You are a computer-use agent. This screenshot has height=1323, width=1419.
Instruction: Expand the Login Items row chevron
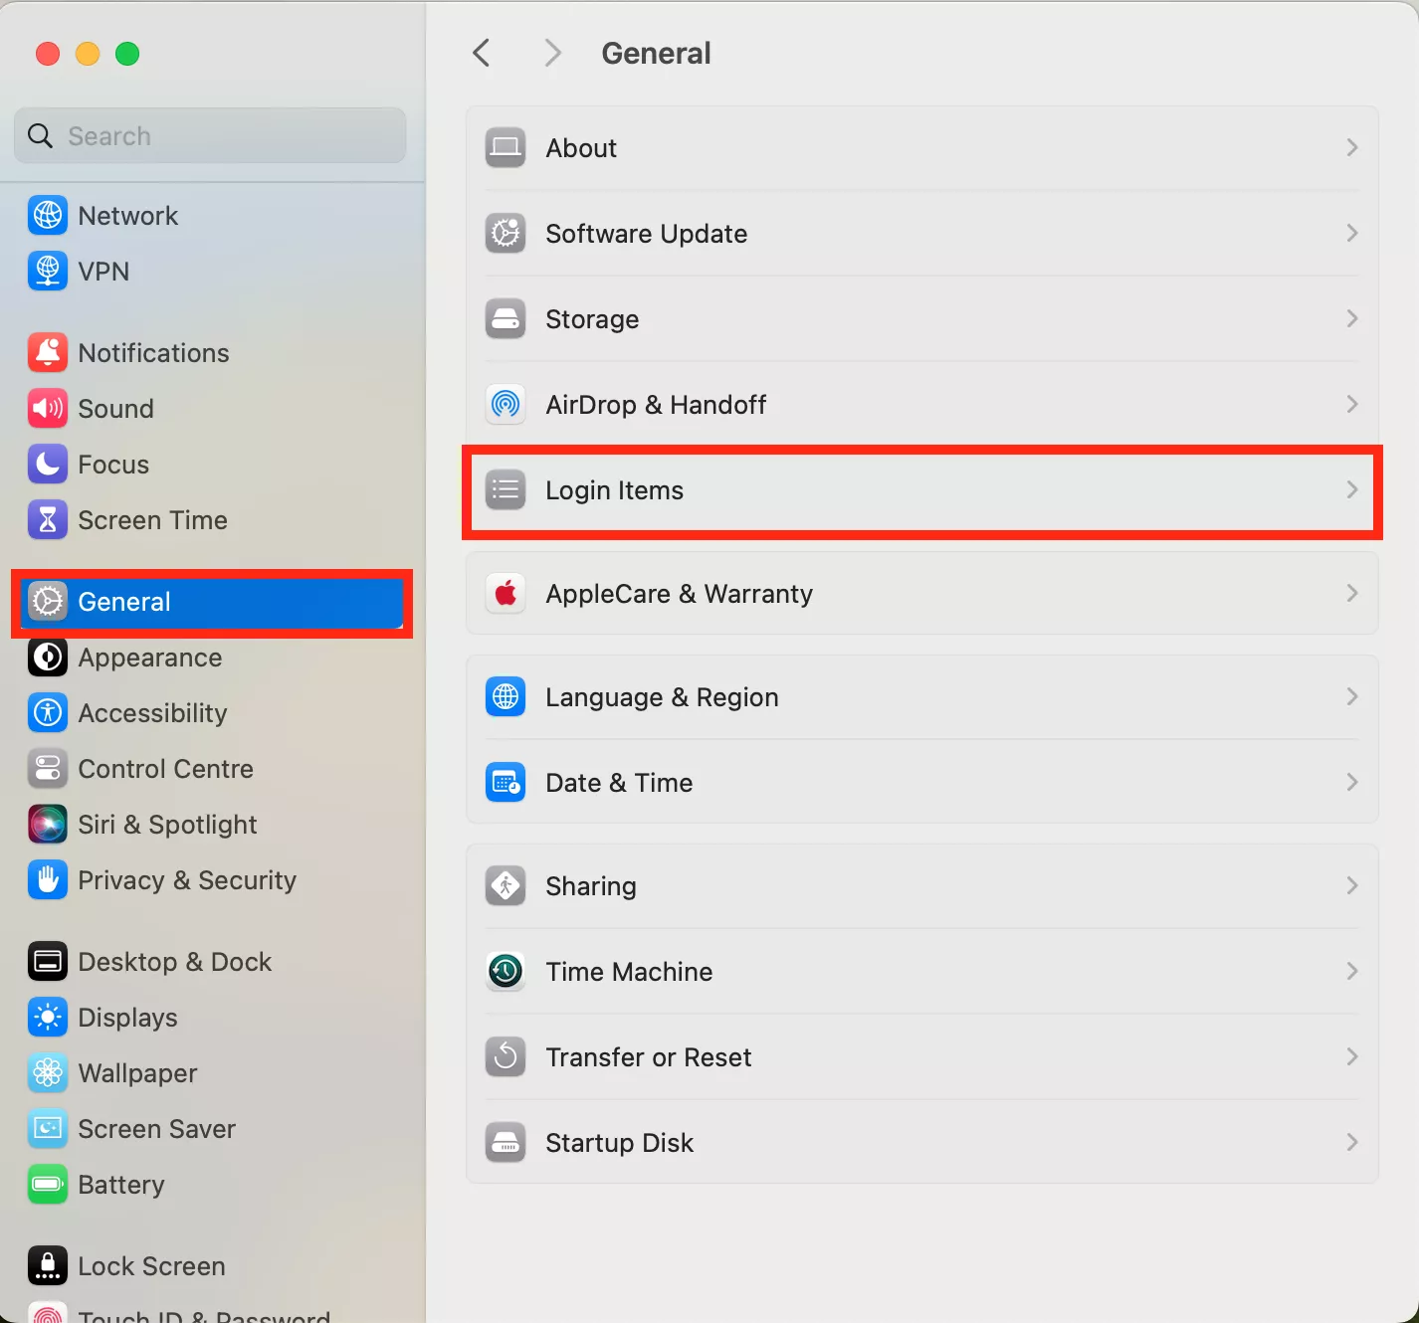(x=1351, y=490)
